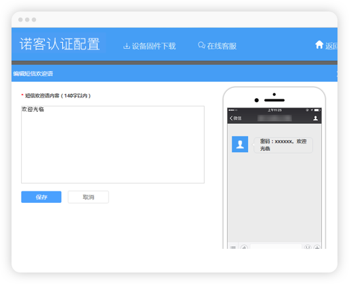The height and width of the screenshot is (284, 349).
Task: Click the 取消 button
Action: coord(88,197)
